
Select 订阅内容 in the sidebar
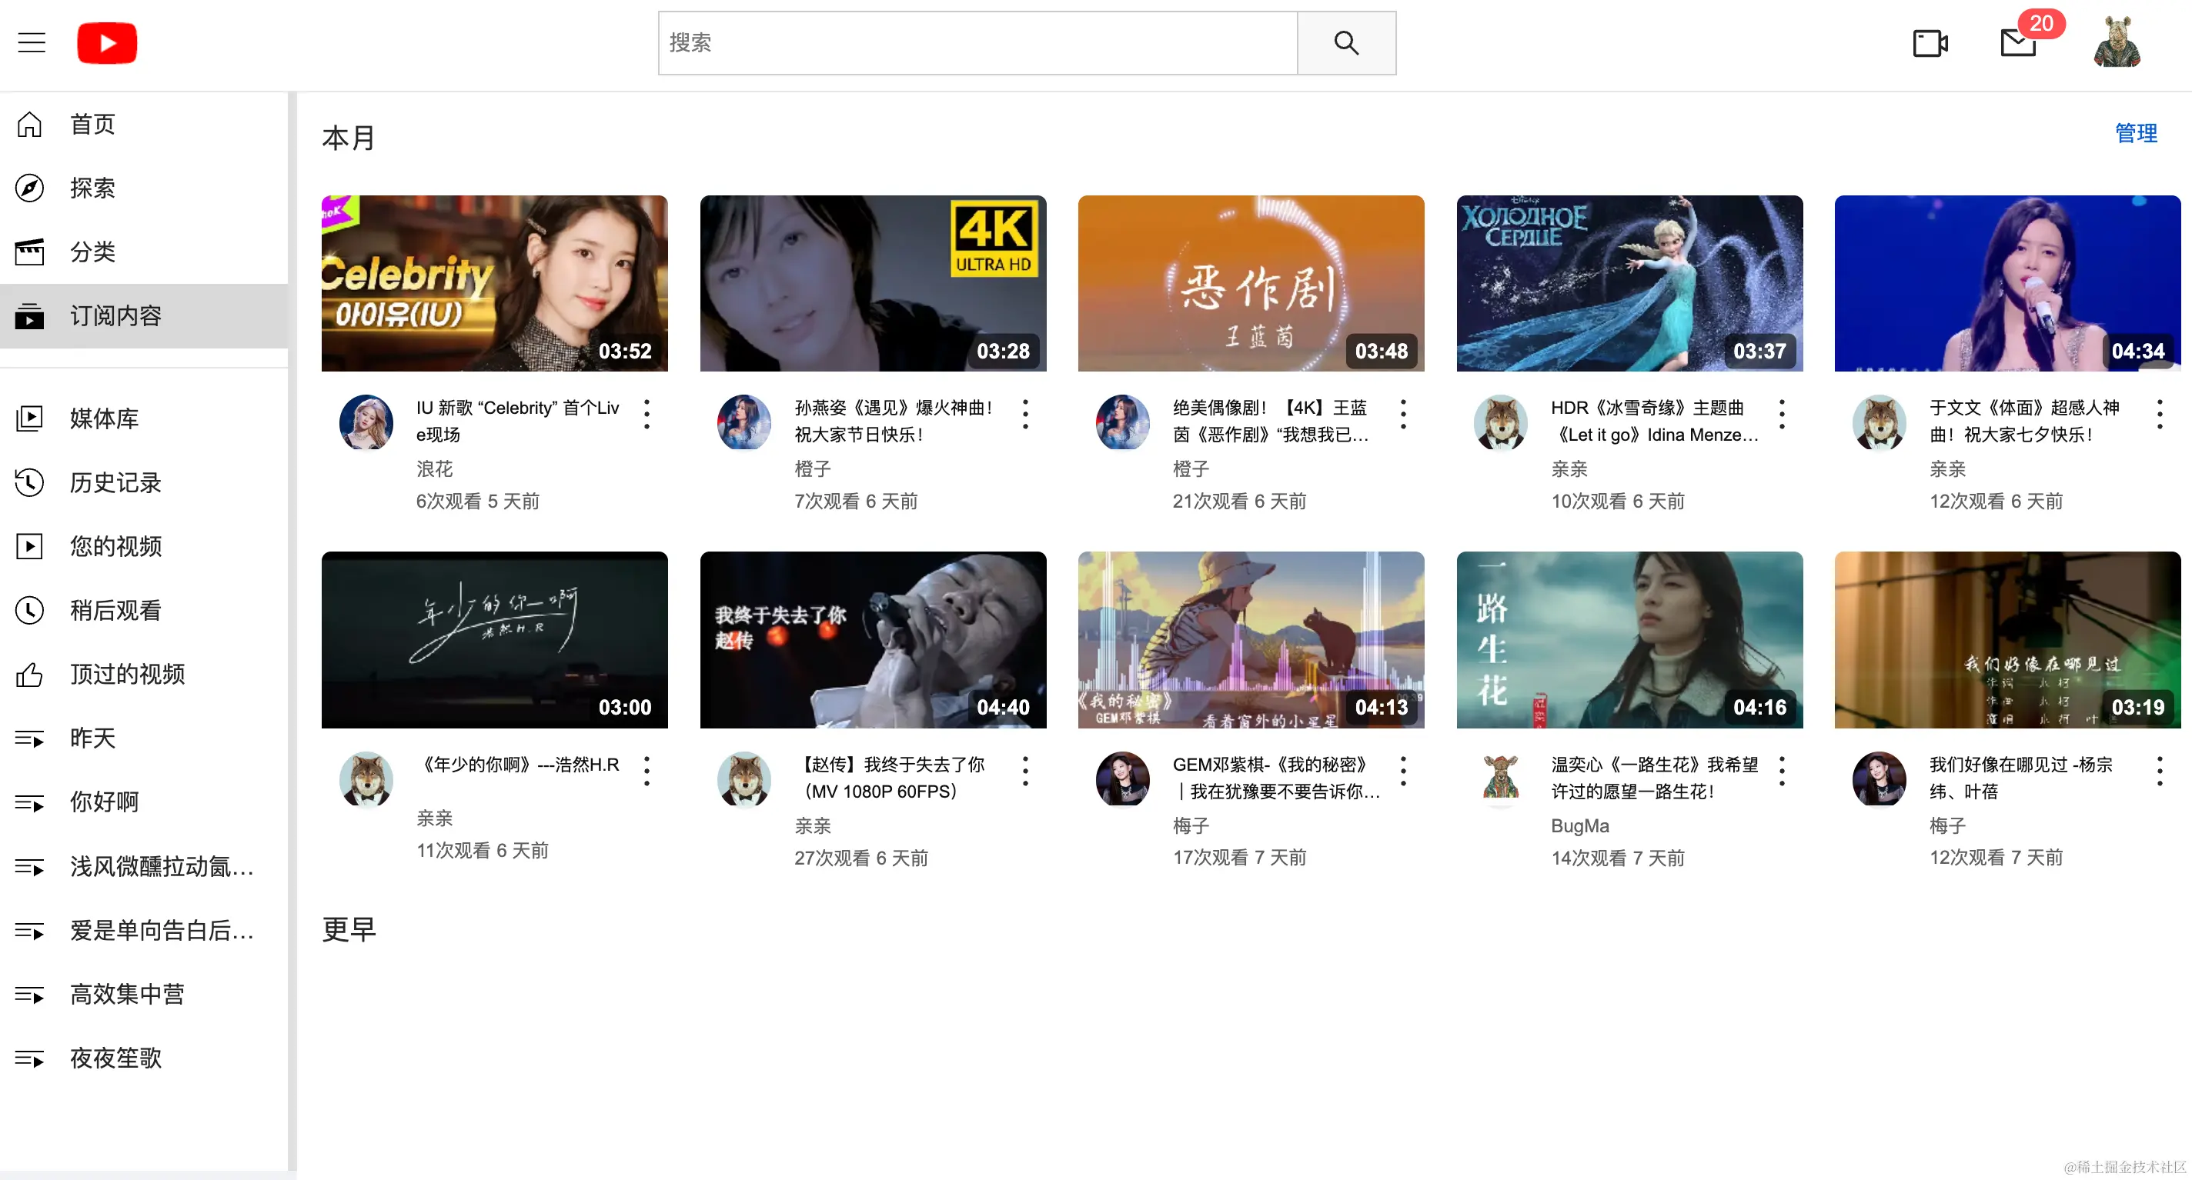tap(115, 315)
